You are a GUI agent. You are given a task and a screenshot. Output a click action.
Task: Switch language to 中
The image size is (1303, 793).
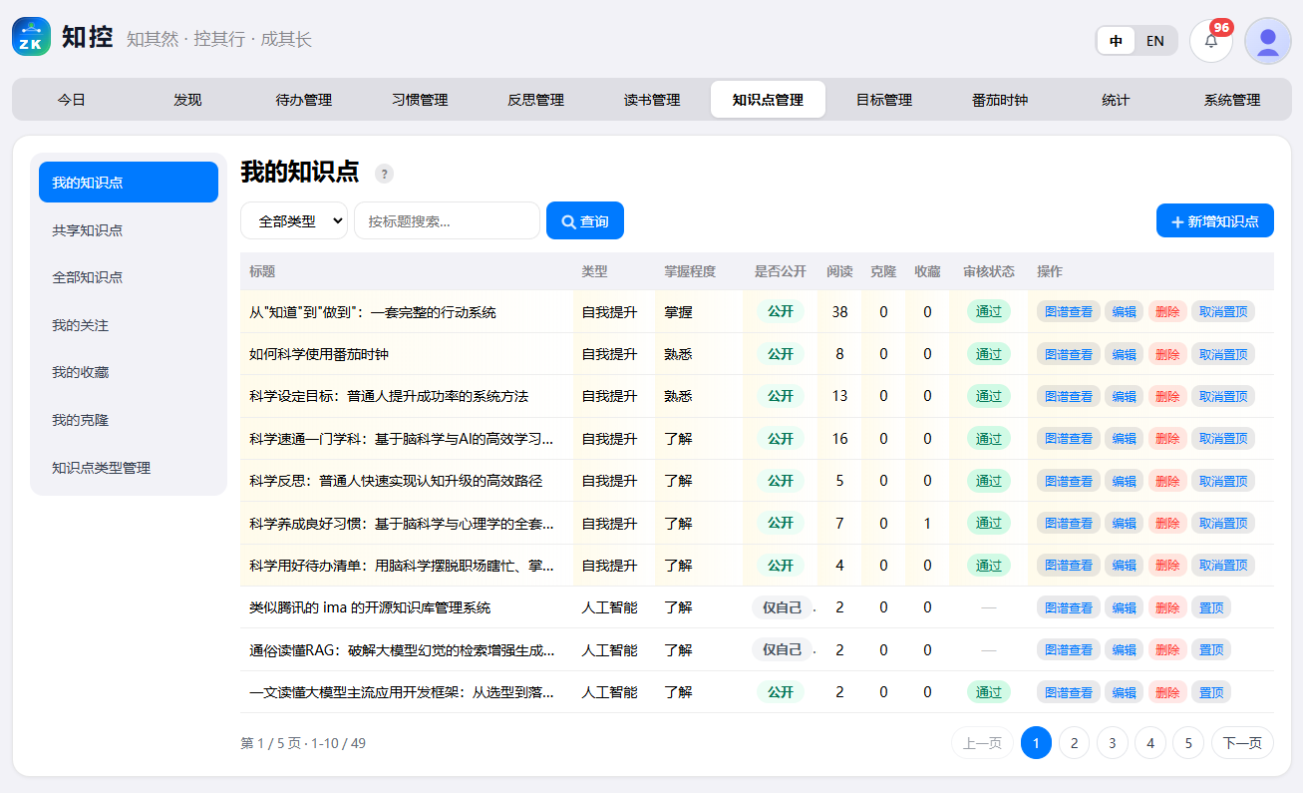pyautogui.click(x=1117, y=41)
